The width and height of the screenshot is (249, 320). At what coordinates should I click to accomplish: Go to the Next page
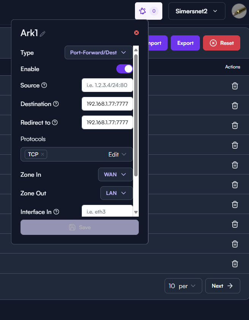[x=222, y=286]
